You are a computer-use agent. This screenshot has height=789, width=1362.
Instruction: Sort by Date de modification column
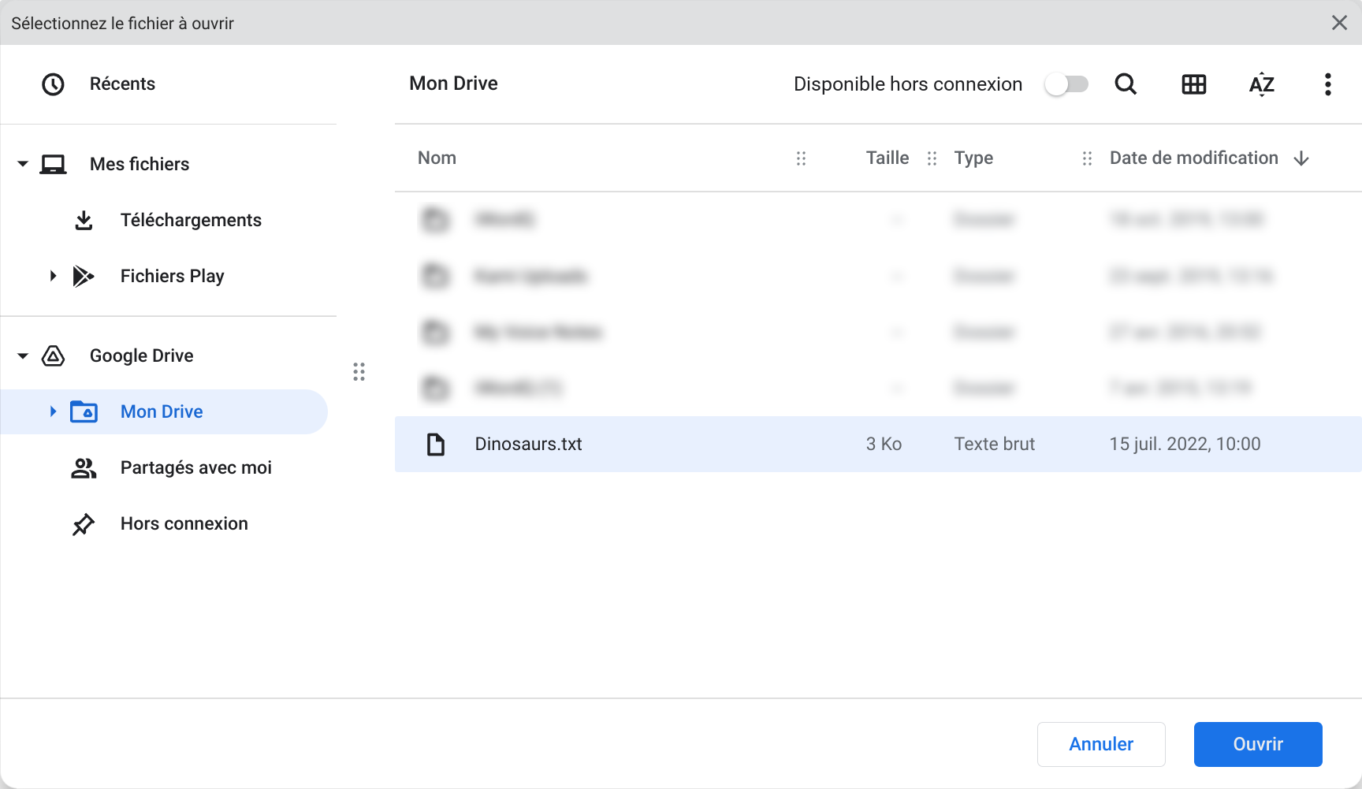[x=1194, y=158]
